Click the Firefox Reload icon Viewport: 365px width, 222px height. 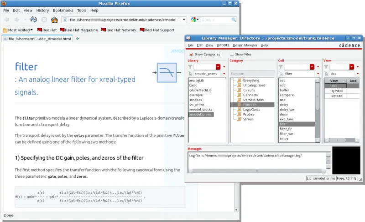tap(34, 20)
